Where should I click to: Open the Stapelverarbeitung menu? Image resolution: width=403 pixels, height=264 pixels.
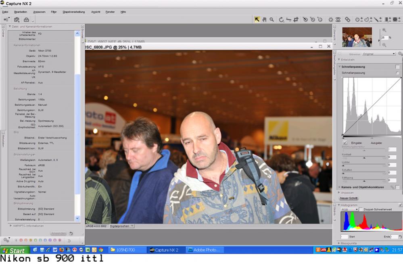tap(74, 12)
